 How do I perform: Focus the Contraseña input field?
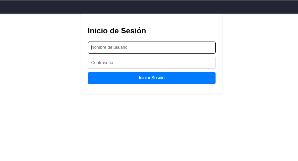(x=151, y=63)
